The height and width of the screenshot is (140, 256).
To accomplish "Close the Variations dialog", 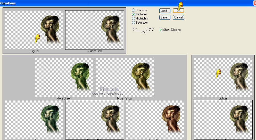I will [255, 3].
